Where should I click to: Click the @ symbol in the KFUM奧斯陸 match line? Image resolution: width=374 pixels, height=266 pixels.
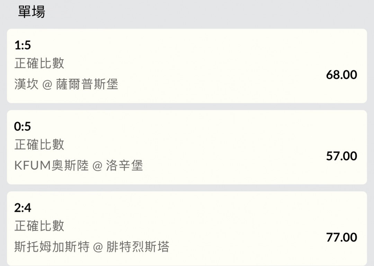click(98, 166)
